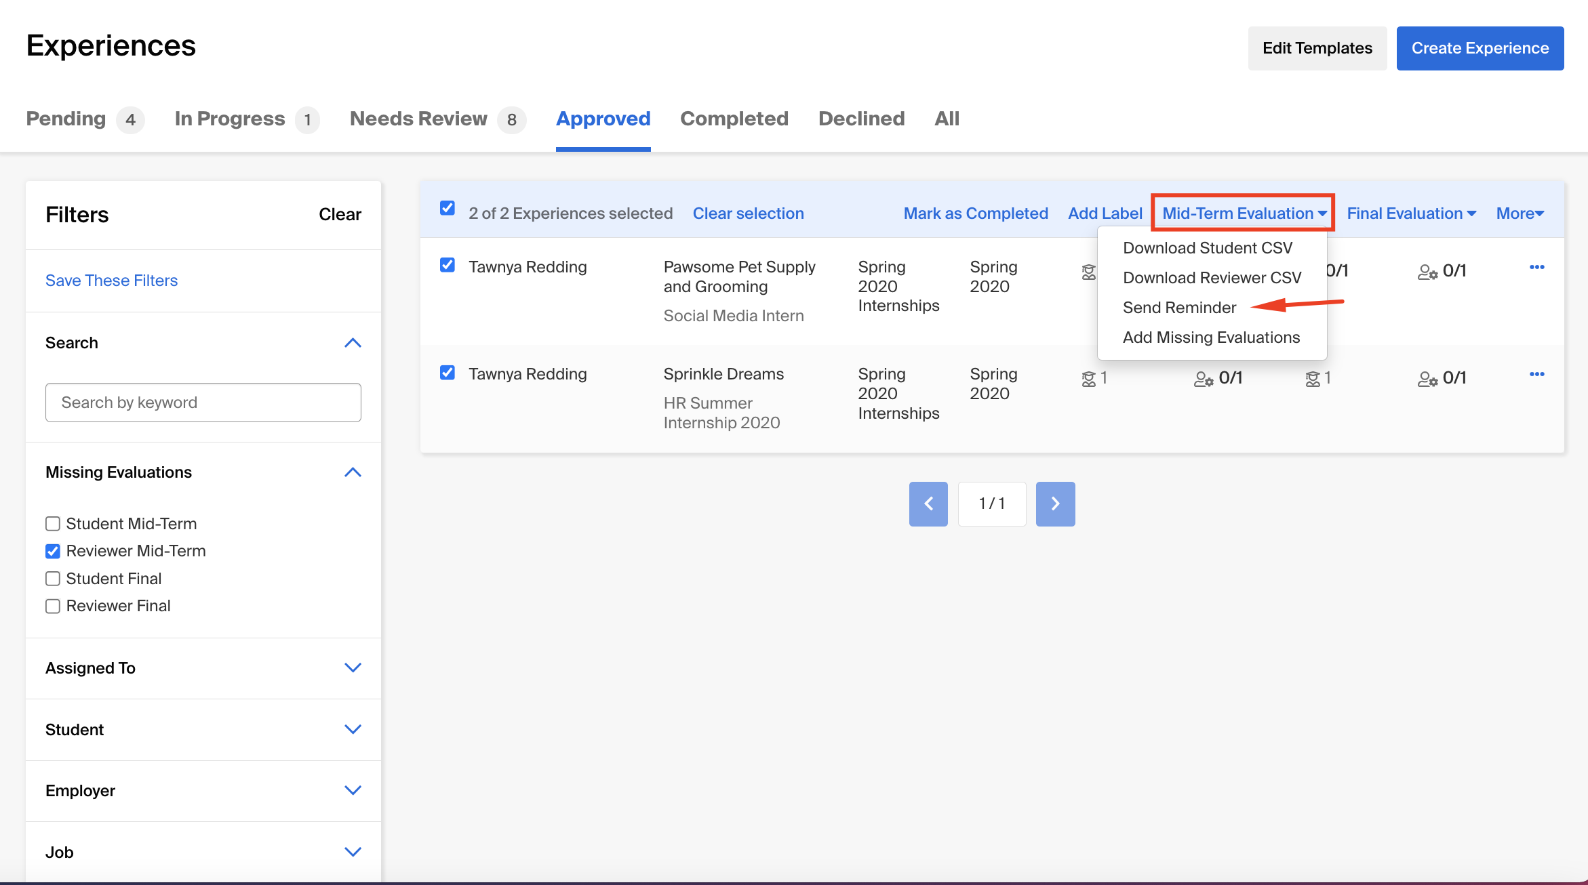Screen dimensions: 1588x885
Task: Click Add Label action
Action: (1105, 213)
